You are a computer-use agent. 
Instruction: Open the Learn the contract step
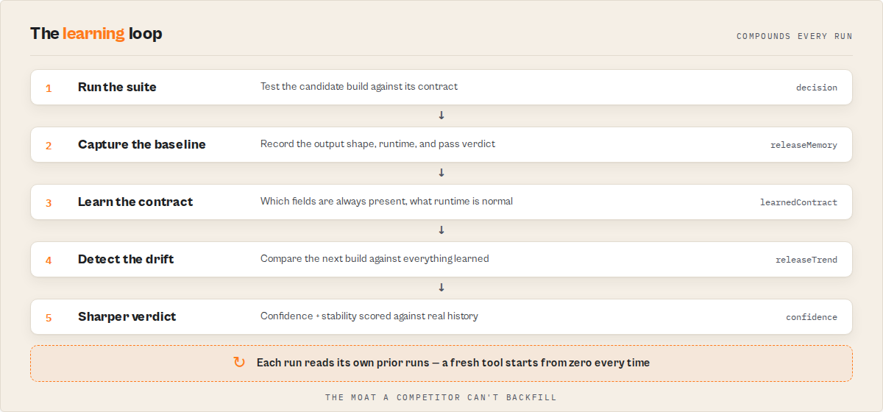pyautogui.click(x=441, y=202)
